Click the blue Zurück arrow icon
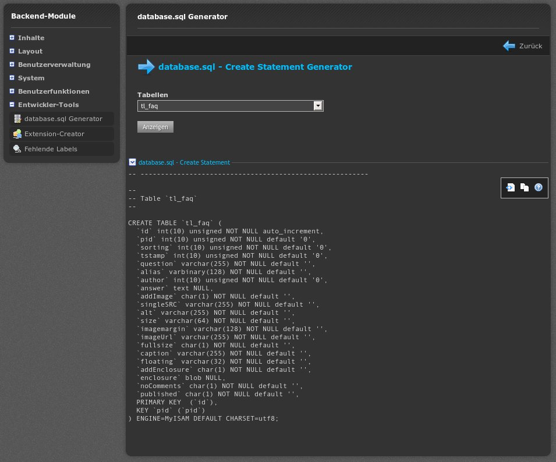556x462 pixels. pos(509,46)
